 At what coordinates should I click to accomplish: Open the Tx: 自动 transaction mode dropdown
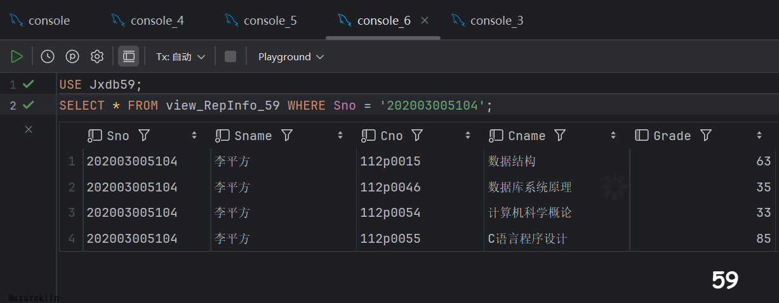click(x=181, y=56)
